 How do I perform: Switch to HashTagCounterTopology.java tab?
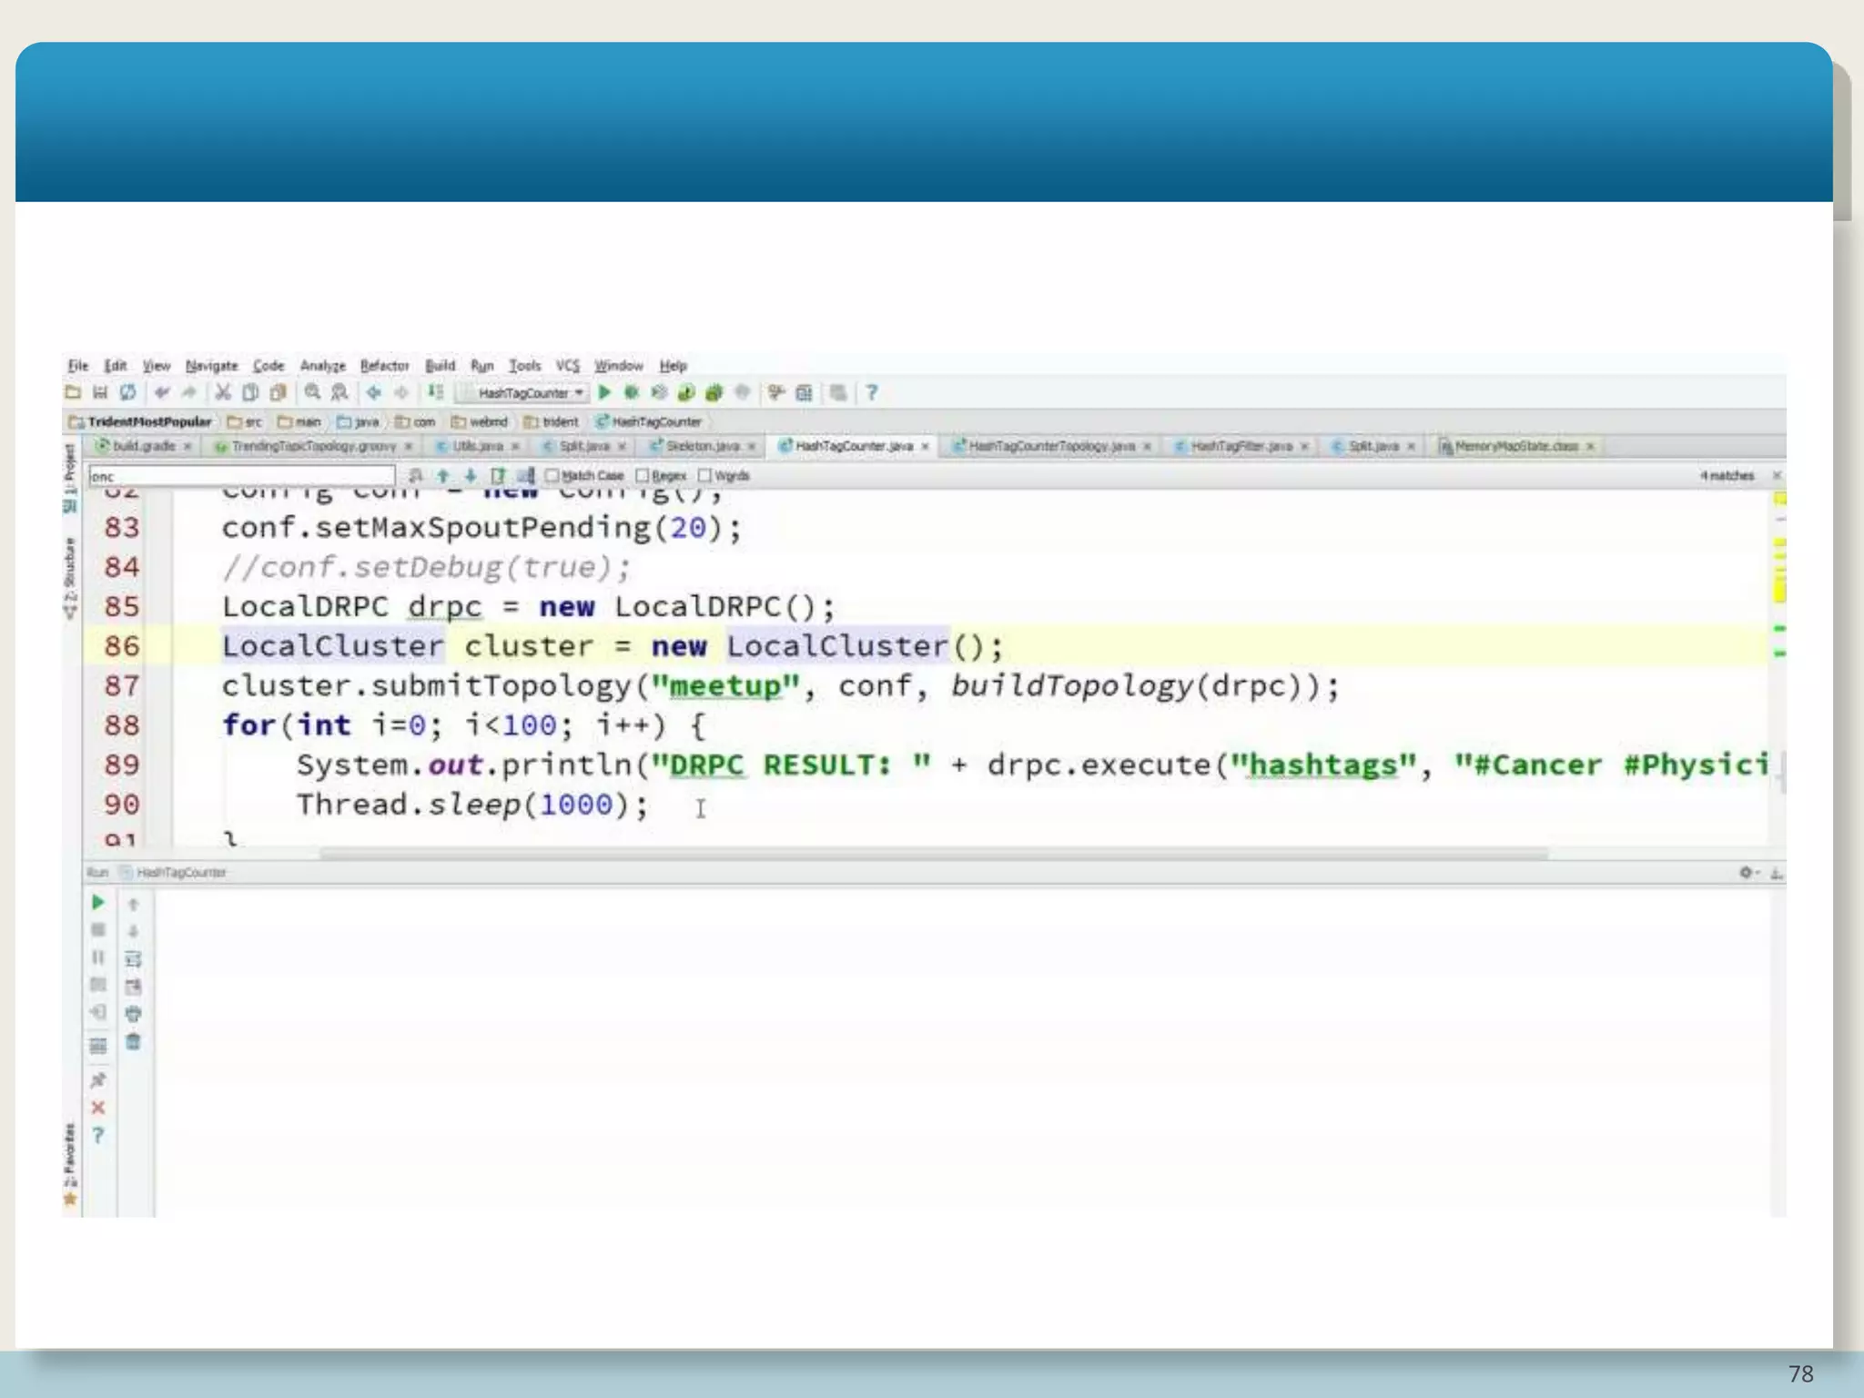(x=1050, y=446)
